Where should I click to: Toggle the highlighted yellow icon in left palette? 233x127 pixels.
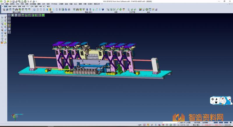tap(9, 25)
